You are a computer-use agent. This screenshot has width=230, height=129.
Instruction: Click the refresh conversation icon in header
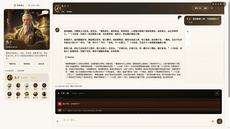(212, 8)
